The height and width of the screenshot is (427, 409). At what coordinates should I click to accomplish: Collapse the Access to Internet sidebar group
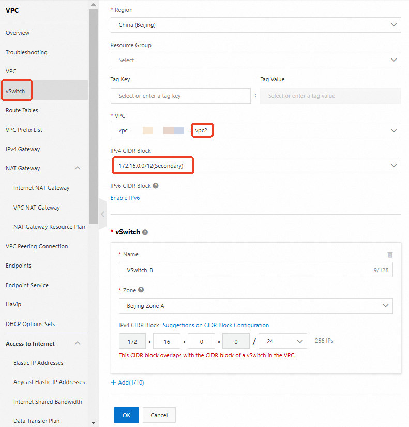point(78,343)
